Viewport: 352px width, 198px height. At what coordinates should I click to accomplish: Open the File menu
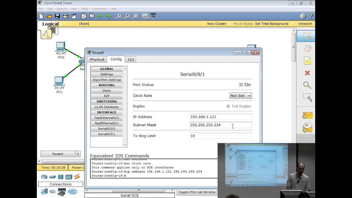point(41,9)
